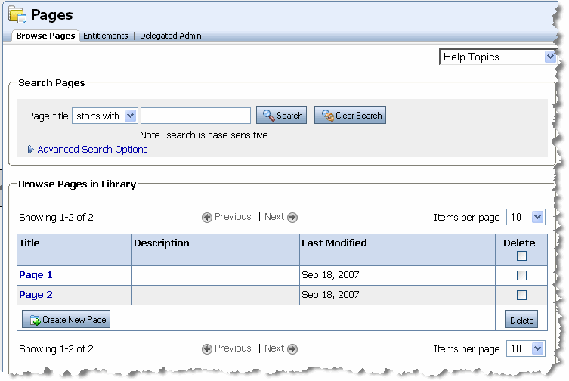Click the Description column header
Viewport: 569px width, 381px height.
(x=215, y=249)
